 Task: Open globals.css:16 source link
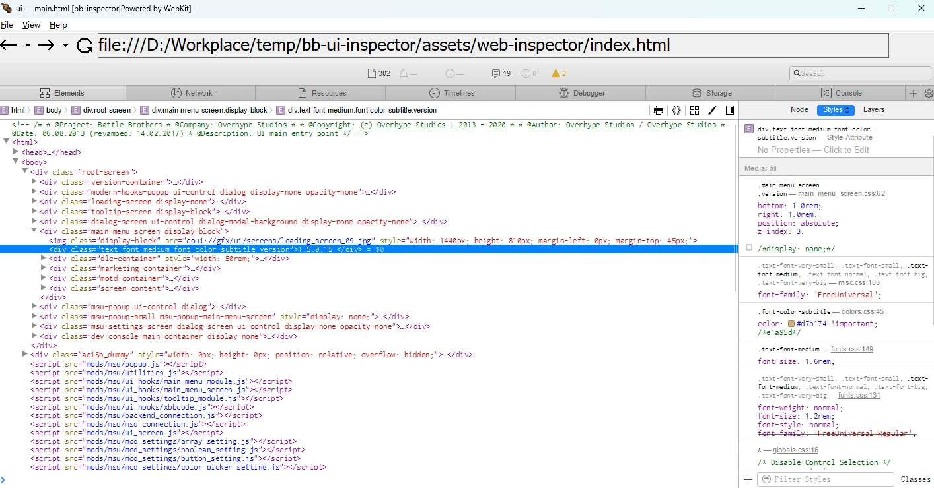(795, 450)
